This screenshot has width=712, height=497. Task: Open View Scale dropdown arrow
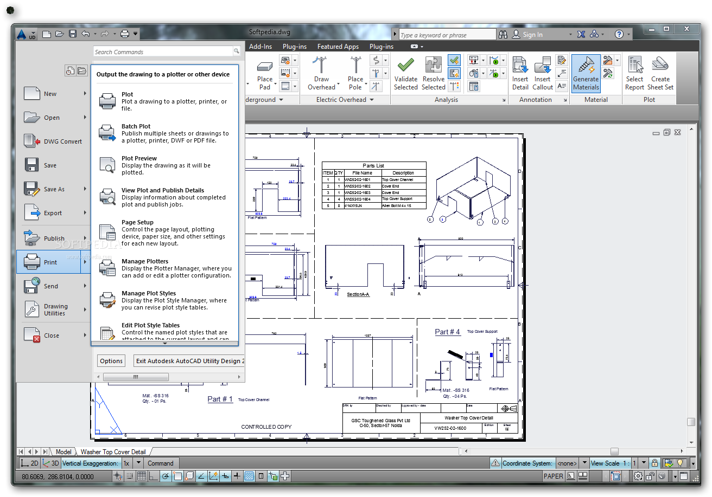(x=644, y=463)
